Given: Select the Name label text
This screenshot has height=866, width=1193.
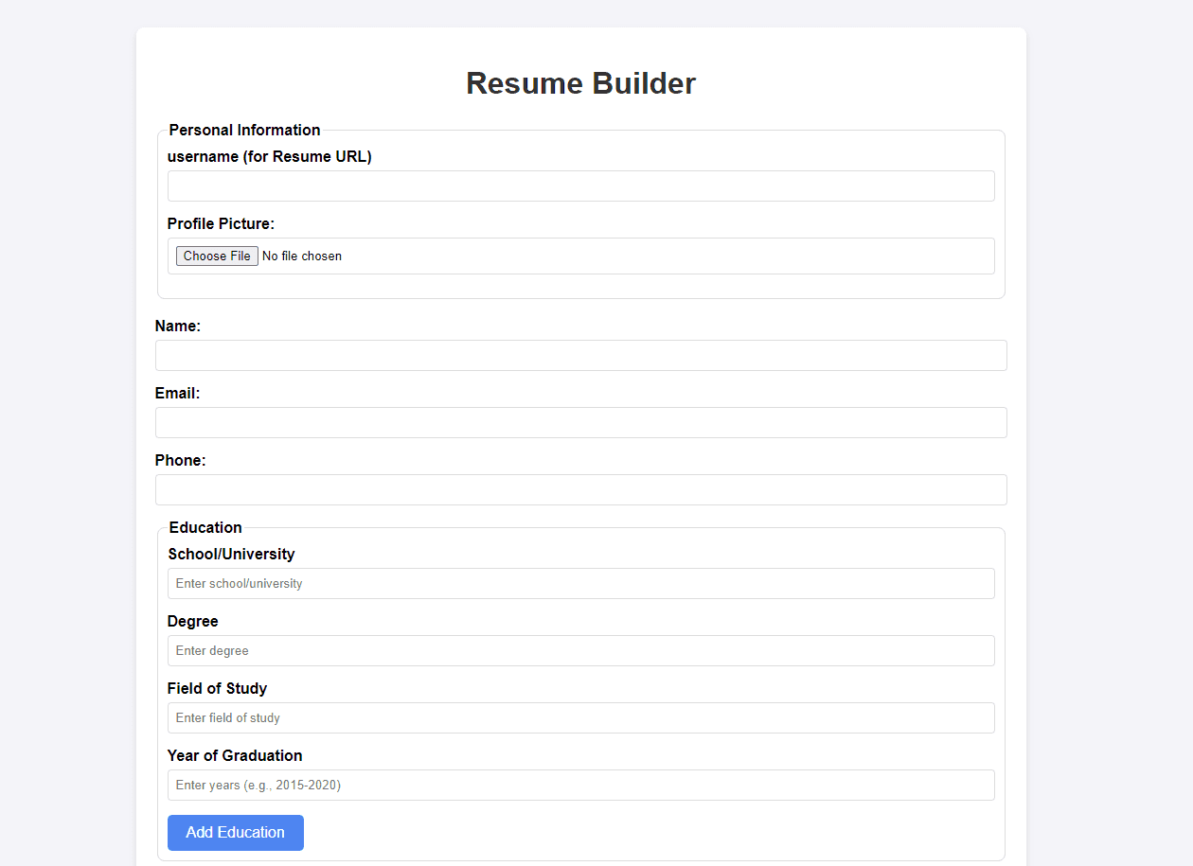Looking at the screenshot, I should pyautogui.click(x=177, y=326).
